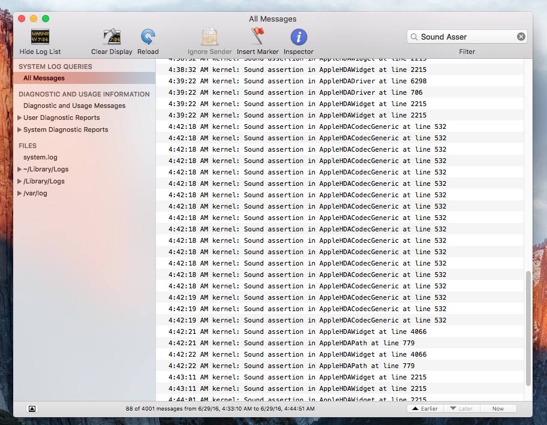Viewport: 547px width, 425px height.
Task: Open the Inspector info icon
Action: (x=299, y=37)
